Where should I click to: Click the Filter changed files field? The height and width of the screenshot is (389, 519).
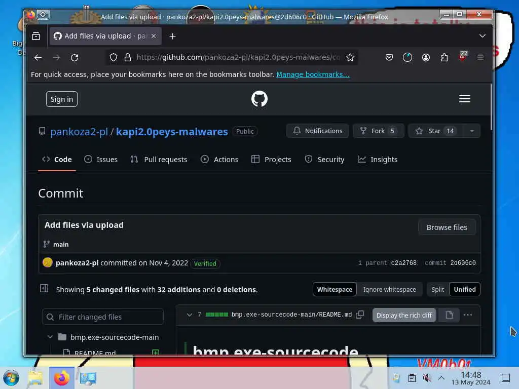[x=103, y=317]
